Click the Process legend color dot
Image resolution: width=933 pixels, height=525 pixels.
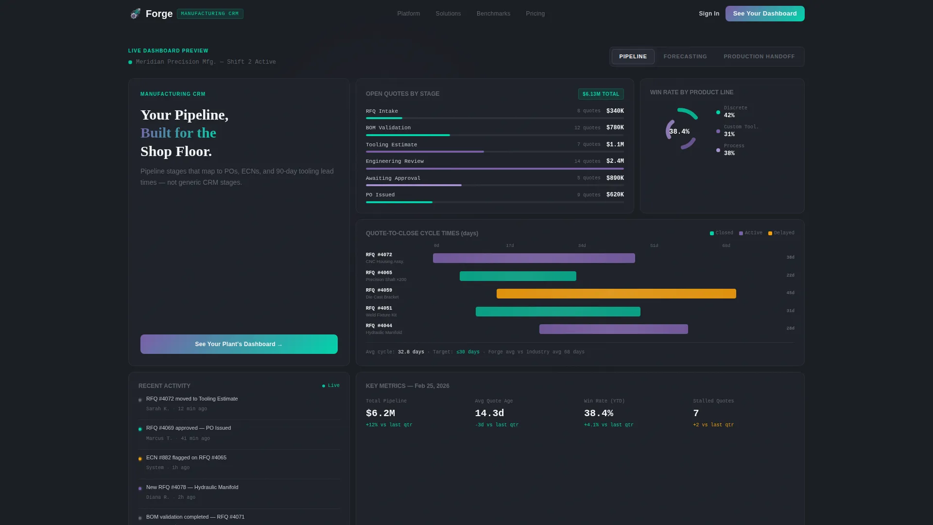[x=718, y=150]
